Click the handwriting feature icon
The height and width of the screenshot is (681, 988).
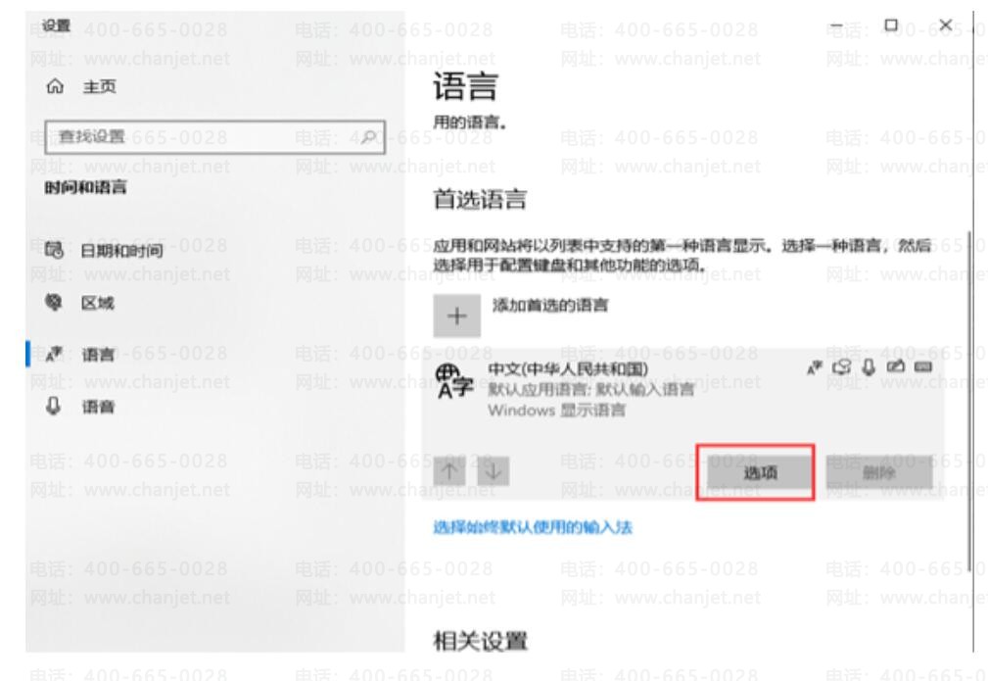tap(895, 366)
